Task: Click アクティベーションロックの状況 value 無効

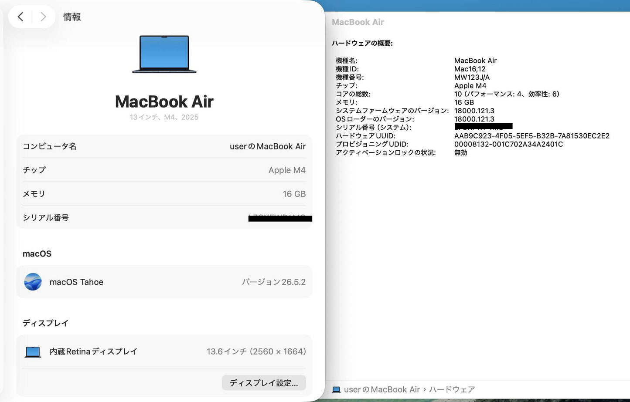Action: 461,152
